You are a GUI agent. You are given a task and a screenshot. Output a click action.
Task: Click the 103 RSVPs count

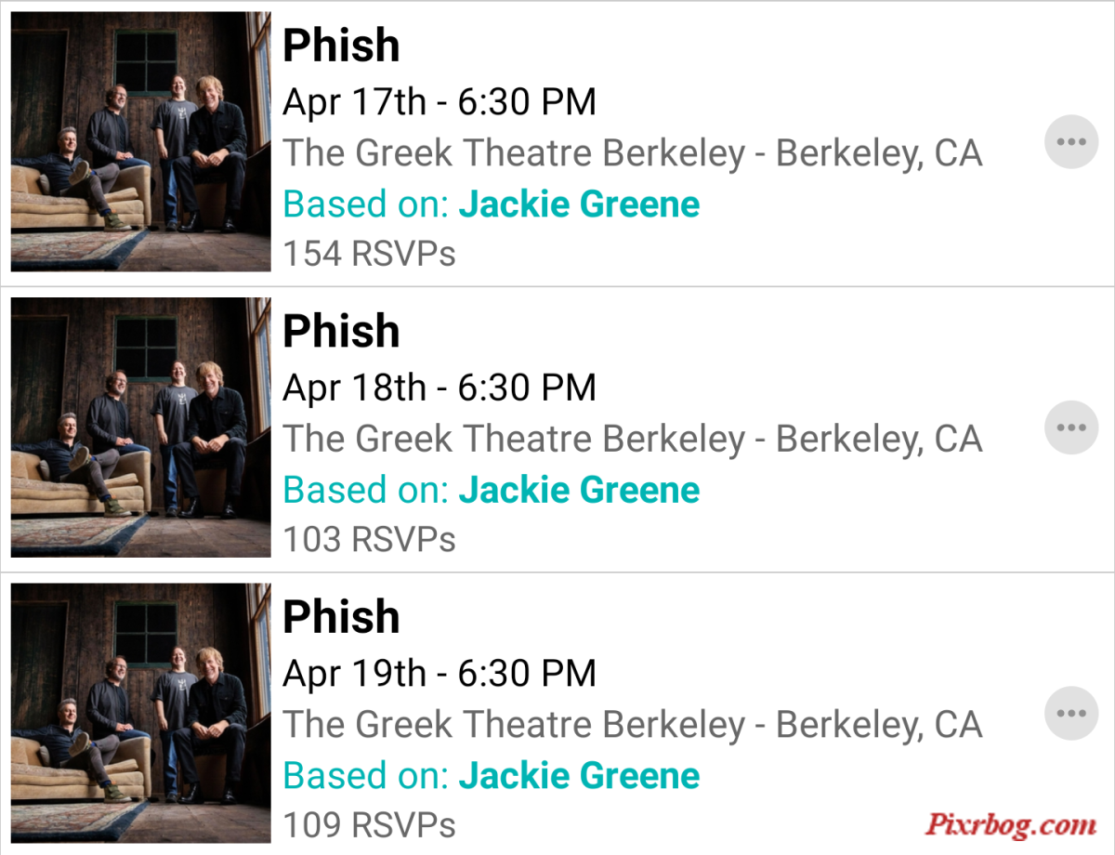[x=369, y=539]
